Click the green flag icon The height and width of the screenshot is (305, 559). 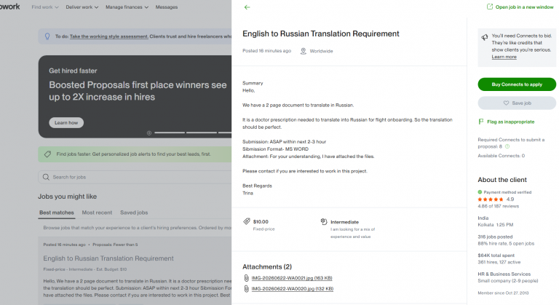pos(480,122)
